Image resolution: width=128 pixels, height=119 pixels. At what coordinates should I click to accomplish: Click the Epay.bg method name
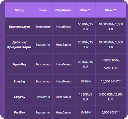click(20, 81)
